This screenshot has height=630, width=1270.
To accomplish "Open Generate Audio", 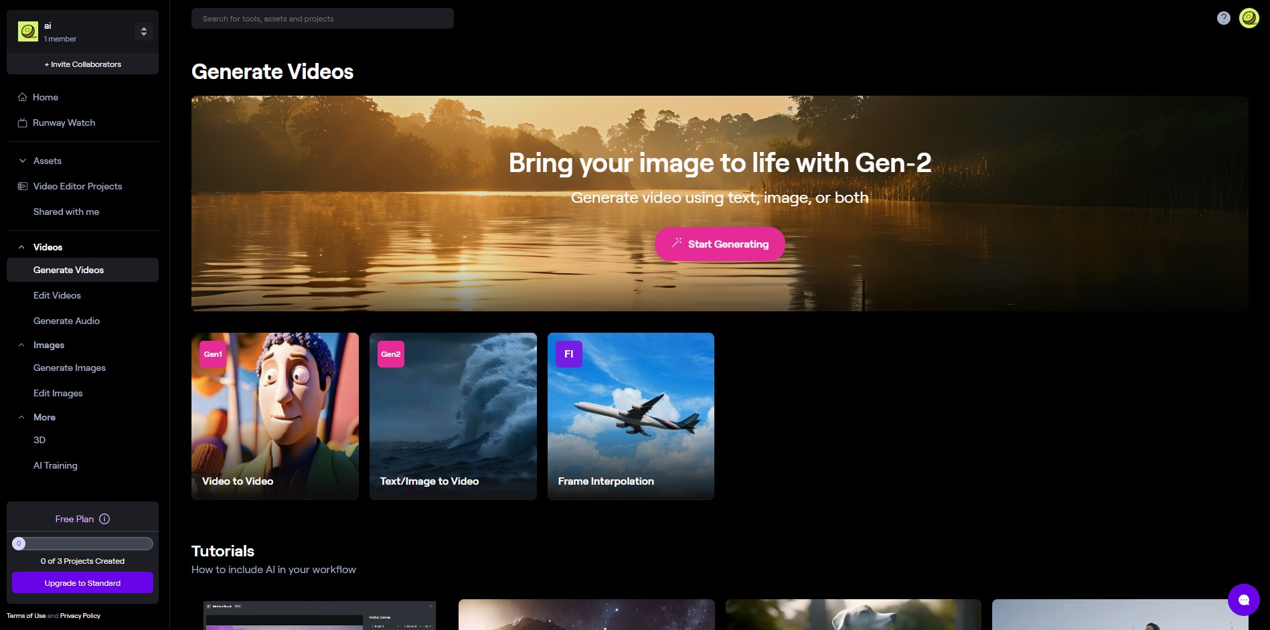I will [x=66, y=321].
